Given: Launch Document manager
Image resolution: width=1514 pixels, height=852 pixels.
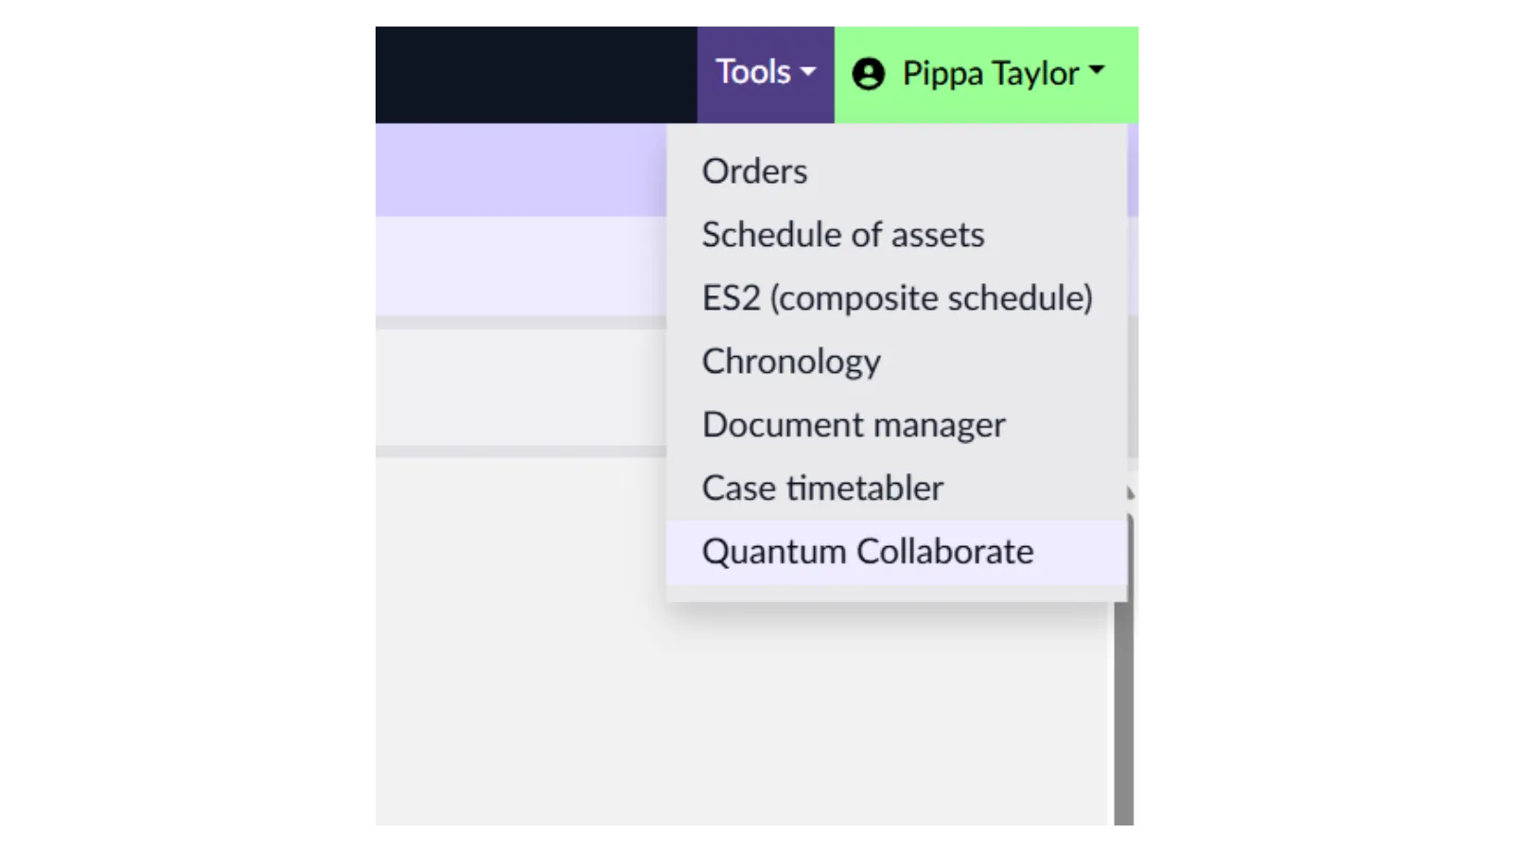Looking at the screenshot, I should [853, 425].
